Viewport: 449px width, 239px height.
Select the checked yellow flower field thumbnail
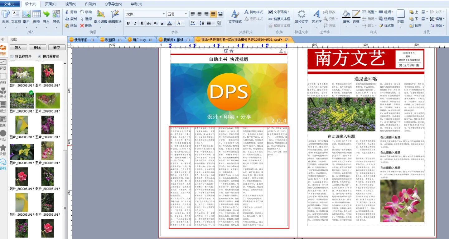coord(22,100)
